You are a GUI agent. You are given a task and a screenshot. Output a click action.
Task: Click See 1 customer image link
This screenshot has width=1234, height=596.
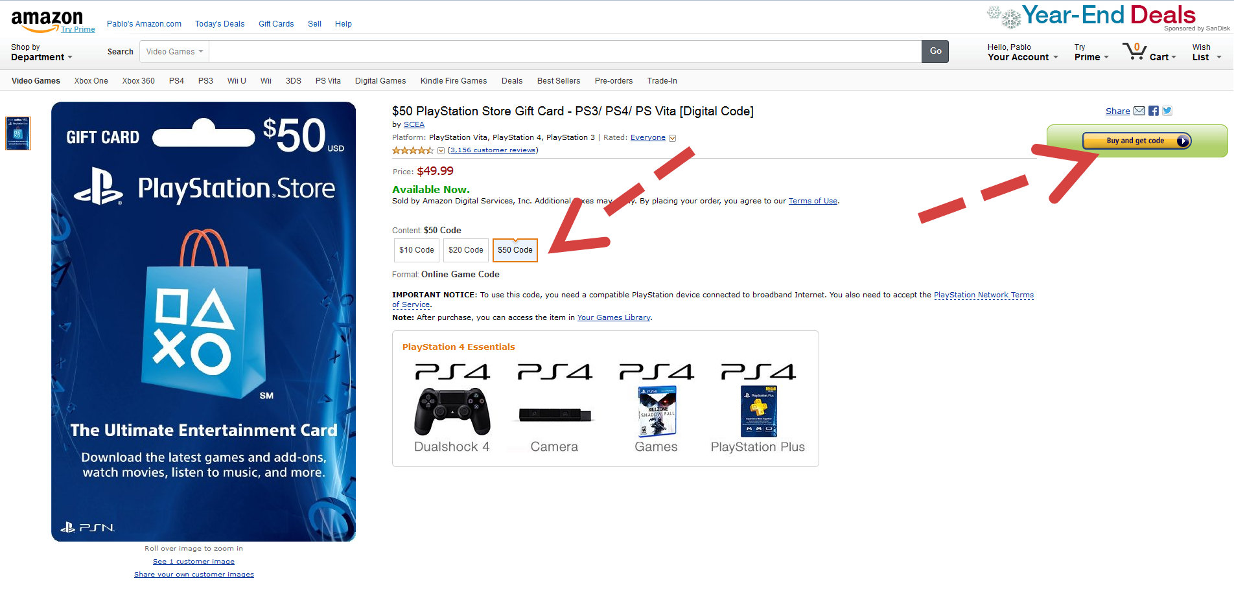(194, 562)
